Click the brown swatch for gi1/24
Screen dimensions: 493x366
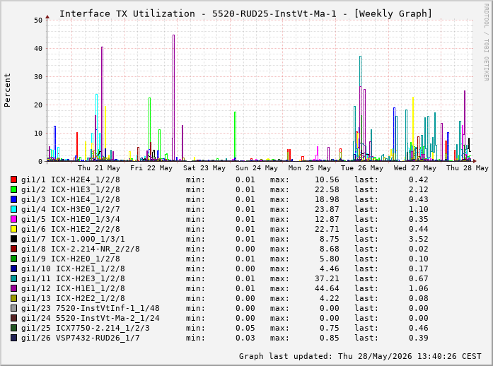(13, 318)
